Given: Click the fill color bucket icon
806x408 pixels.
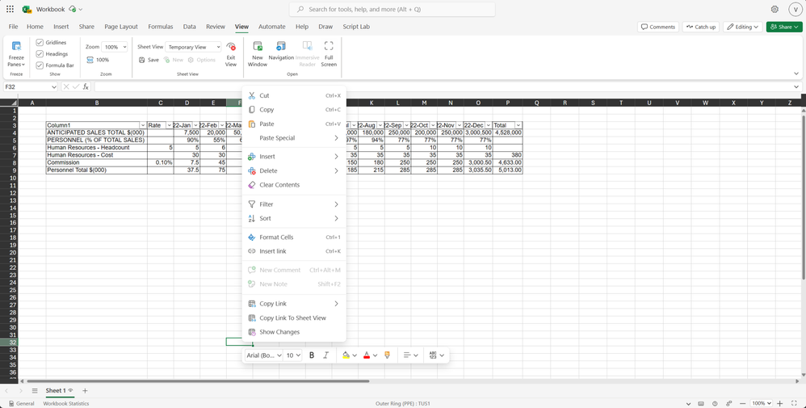Looking at the screenshot, I should tap(346, 355).
